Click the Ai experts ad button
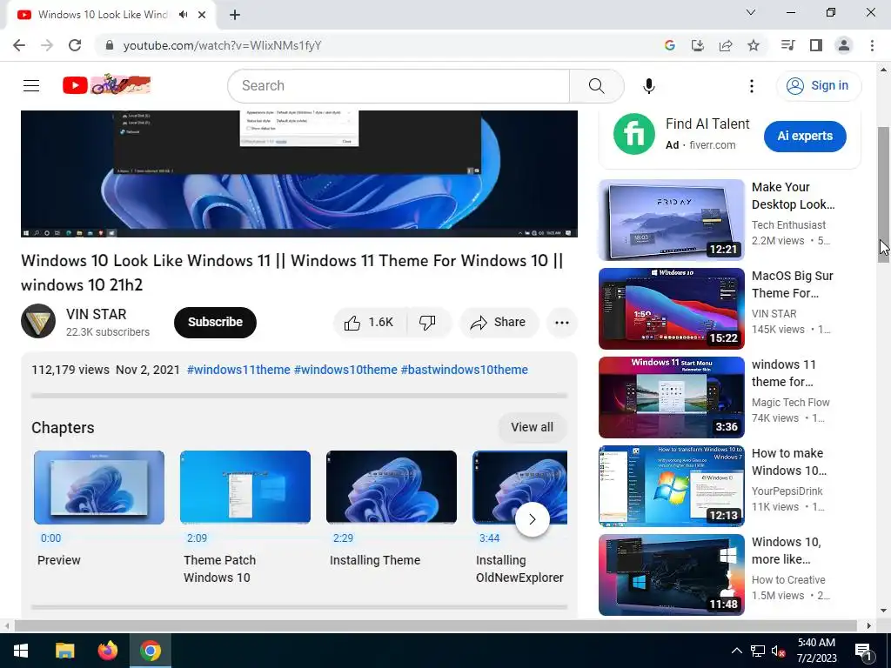The height and width of the screenshot is (668, 891). pos(805,137)
